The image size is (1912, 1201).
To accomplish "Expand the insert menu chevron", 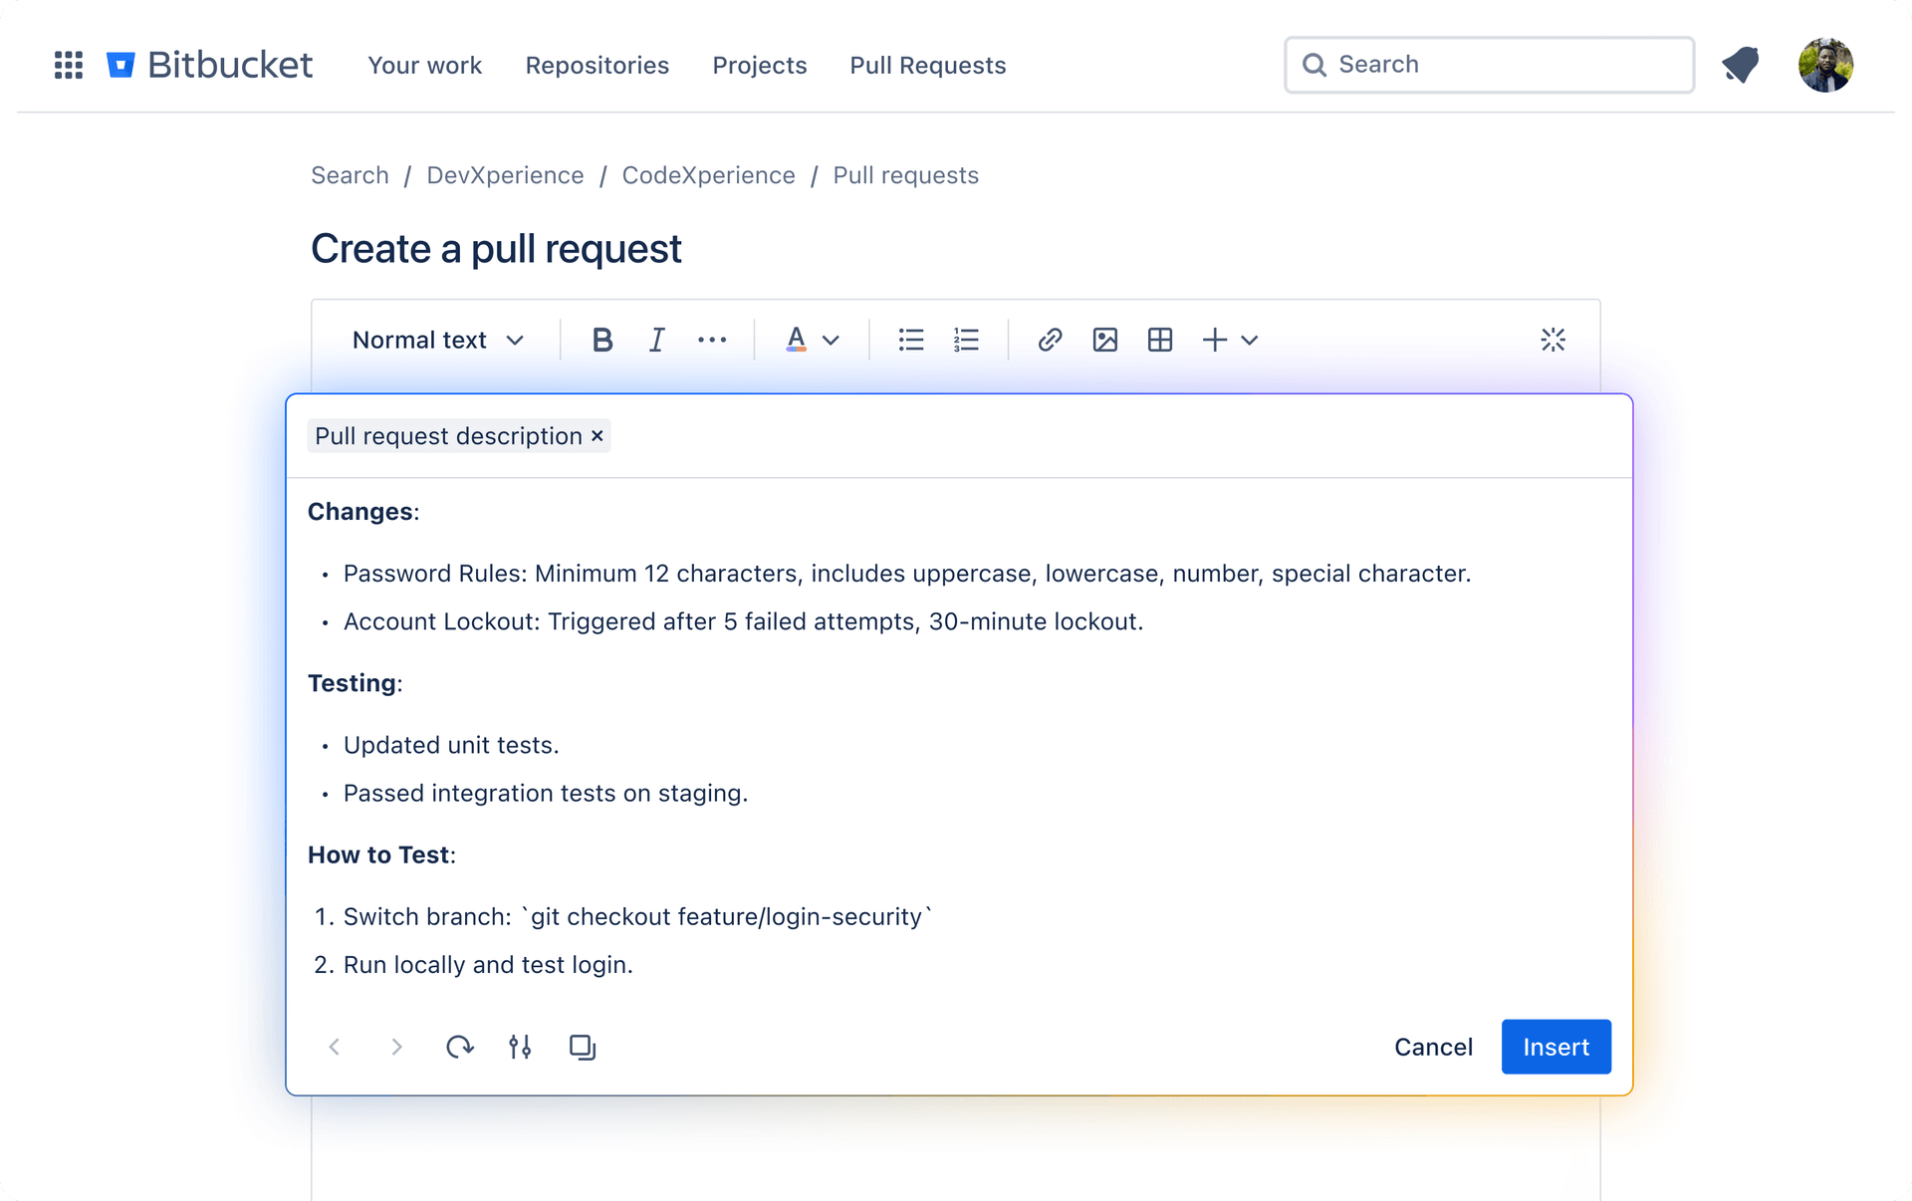I will click(x=1250, y=341).
